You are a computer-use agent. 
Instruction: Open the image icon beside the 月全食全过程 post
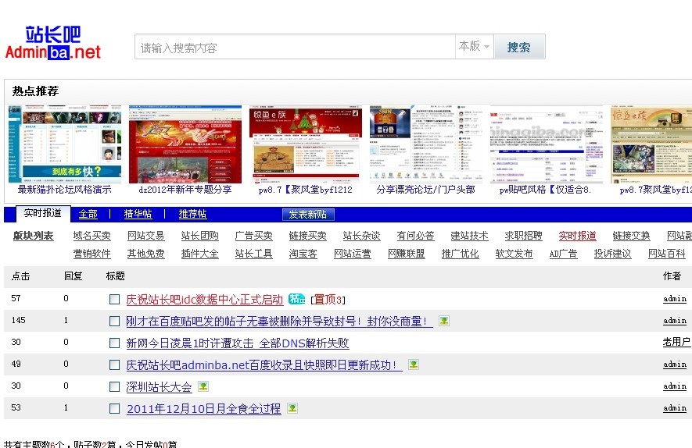tap(292, 408)
